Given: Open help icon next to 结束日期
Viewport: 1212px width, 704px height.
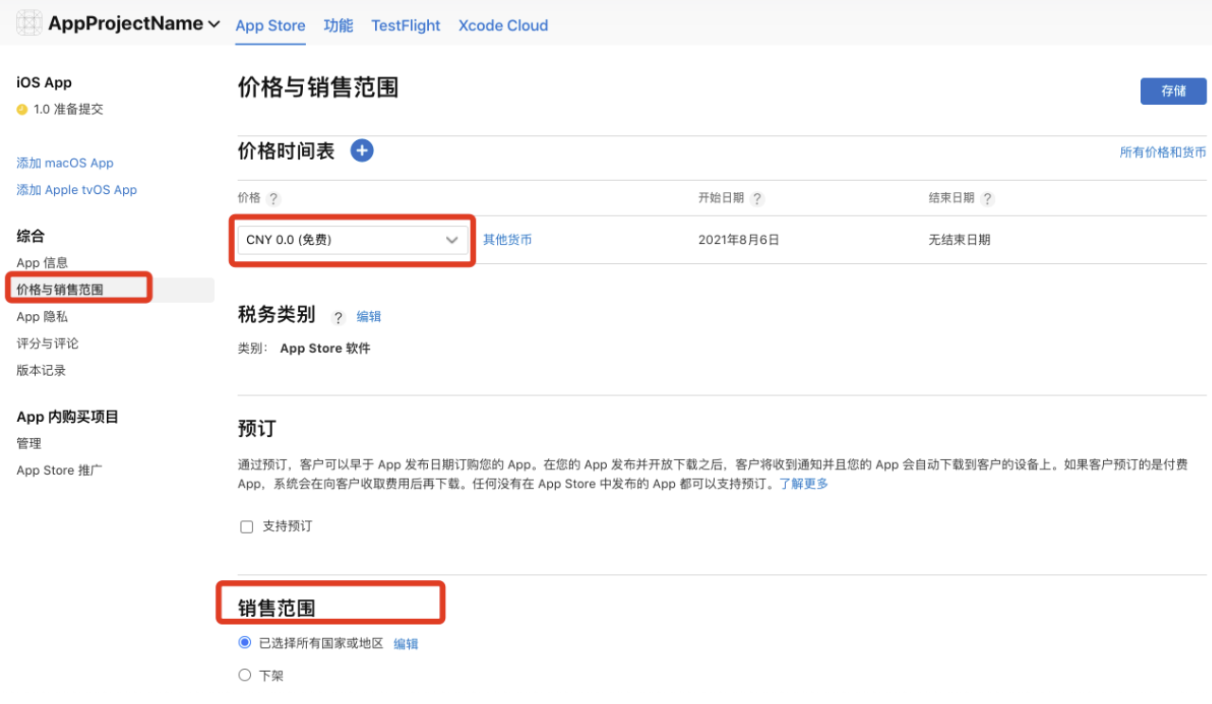Looking at the screenshot, I should [988, 199].
